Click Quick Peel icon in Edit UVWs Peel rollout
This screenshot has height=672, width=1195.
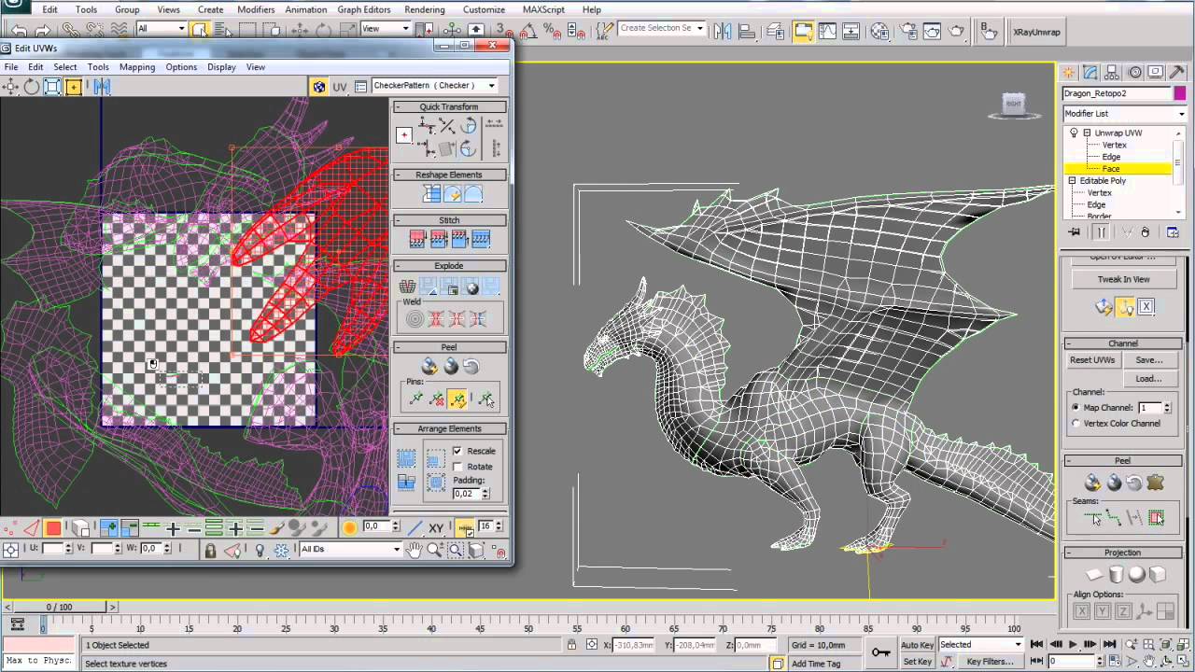point(429,367)
